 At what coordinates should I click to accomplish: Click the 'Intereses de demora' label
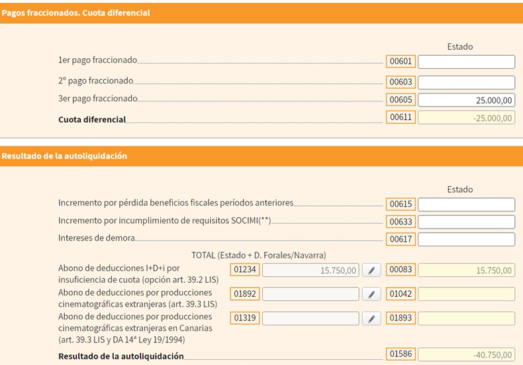[x=97, y=238]
